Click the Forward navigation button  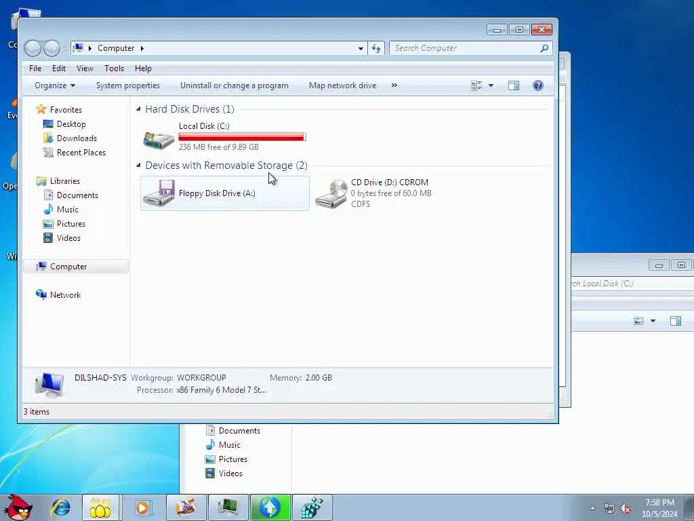52,48
